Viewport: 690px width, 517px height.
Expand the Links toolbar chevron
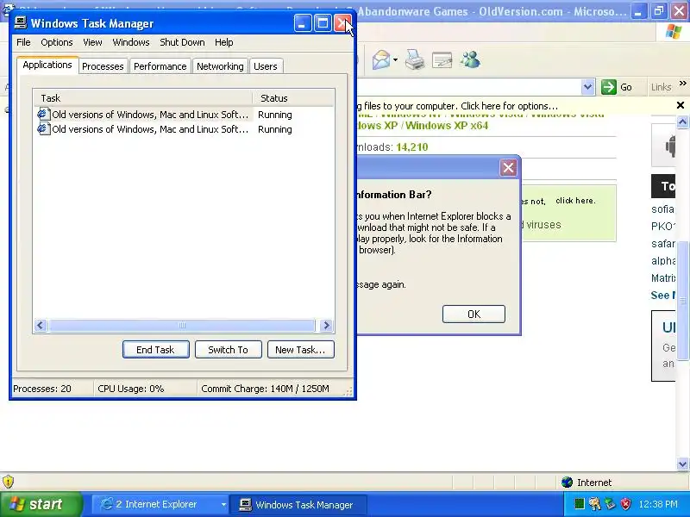click(682, 84)
